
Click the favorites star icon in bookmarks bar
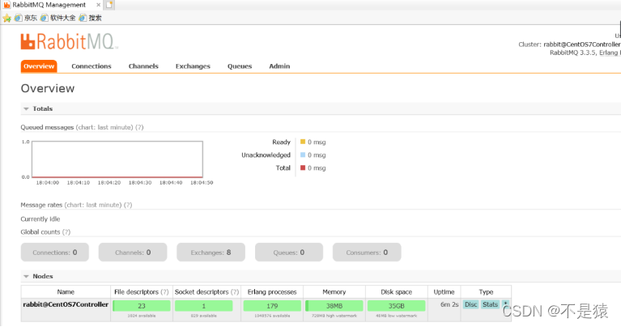pyautogui.click(x=6, y=18)
